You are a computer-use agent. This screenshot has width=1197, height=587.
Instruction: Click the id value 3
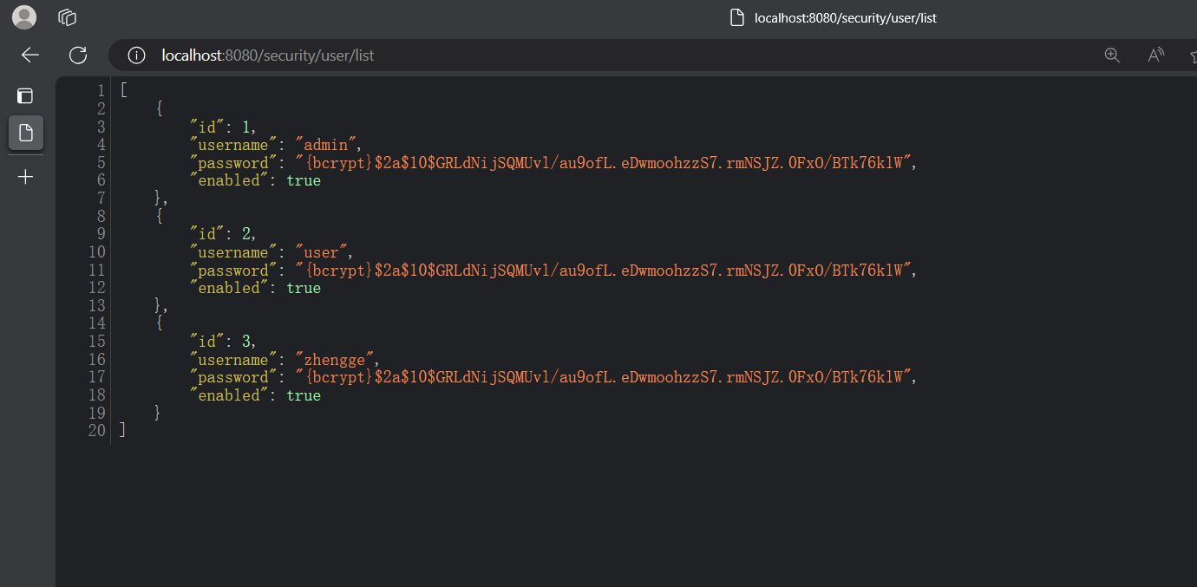[247, 342]
